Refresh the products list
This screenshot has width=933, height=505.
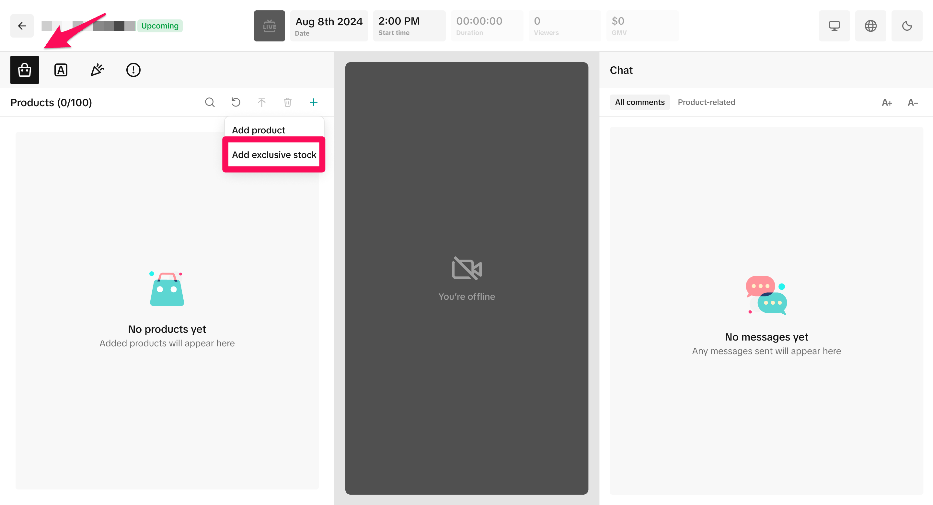click(236, 102)
